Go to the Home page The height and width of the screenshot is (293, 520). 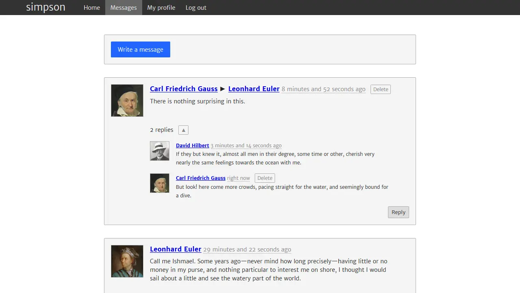point(91,8)
